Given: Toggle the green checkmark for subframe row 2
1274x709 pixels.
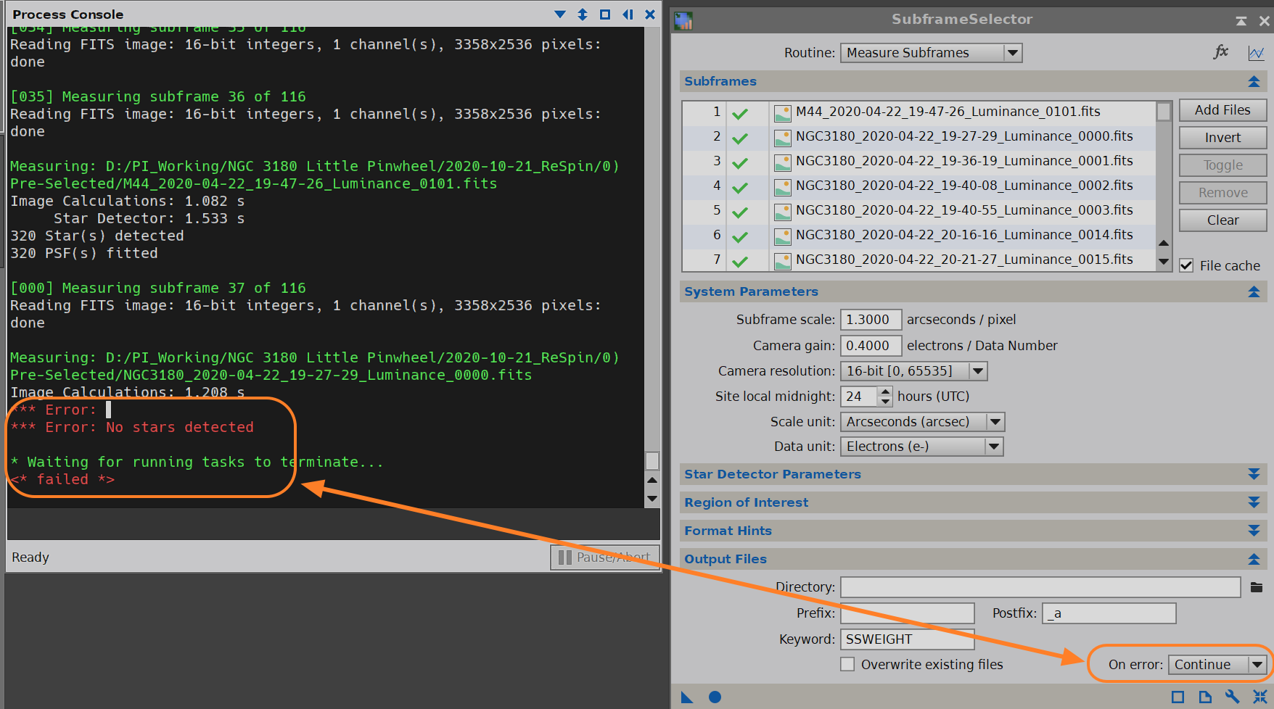Looking at the screenshot, I should [x=740, y=138].
